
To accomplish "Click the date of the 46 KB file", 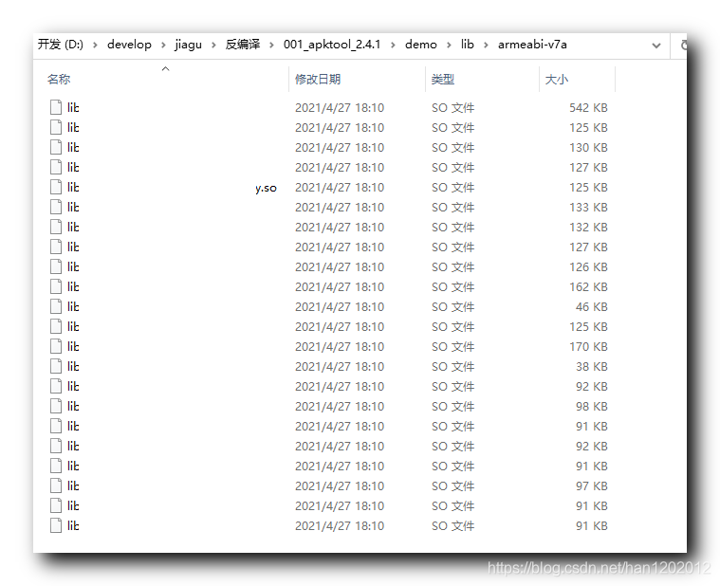I will tap(340, 307).
